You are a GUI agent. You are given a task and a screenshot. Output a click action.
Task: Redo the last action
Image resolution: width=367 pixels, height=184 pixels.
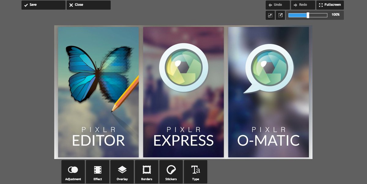coord(303,5)
